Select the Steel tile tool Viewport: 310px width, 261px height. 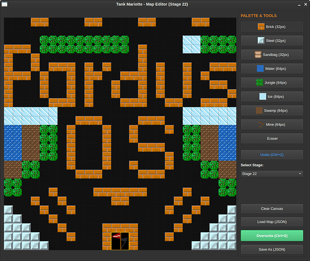tap(272, 41)
